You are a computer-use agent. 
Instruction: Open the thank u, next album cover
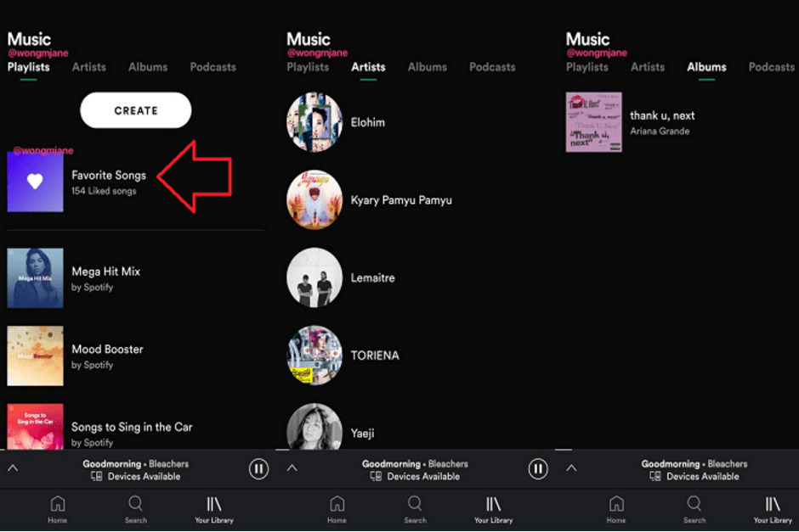(x=594, y=122)
